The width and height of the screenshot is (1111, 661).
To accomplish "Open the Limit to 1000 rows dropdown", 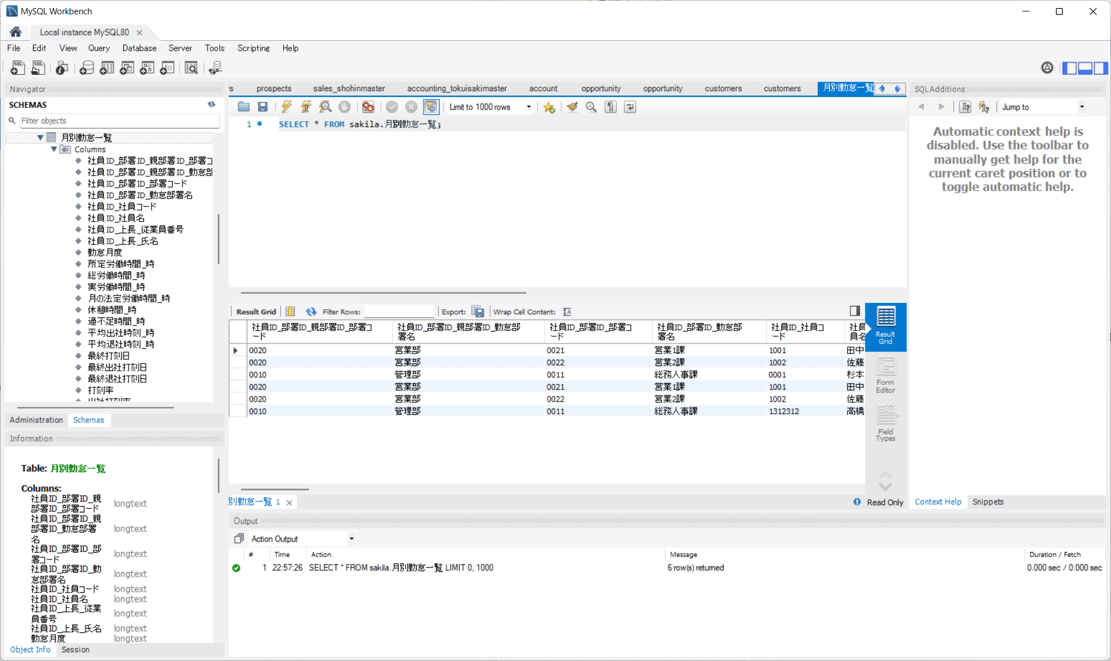I will coord(529,107).
